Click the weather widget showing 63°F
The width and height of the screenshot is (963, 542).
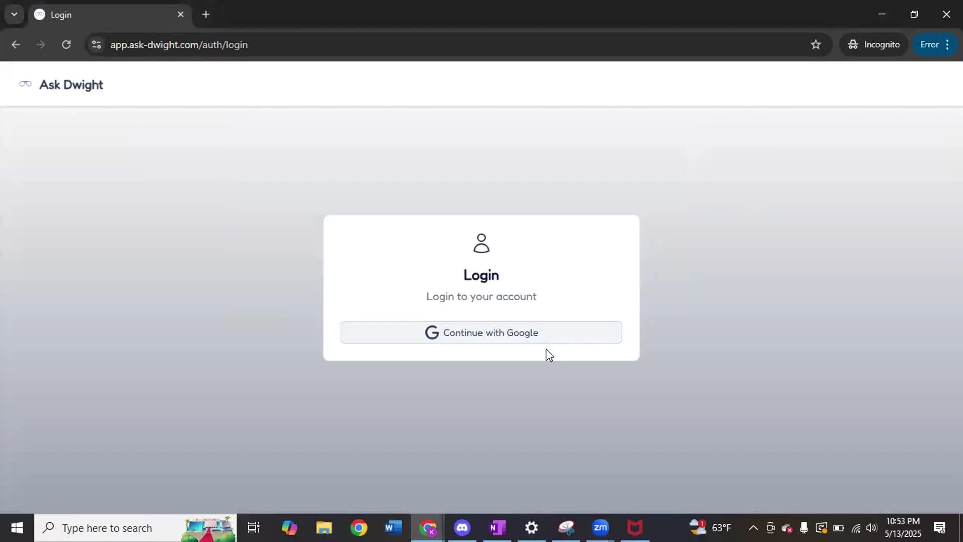[710, 528]
